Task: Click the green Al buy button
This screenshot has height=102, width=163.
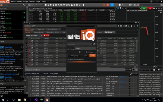Action: coord(144,8)
